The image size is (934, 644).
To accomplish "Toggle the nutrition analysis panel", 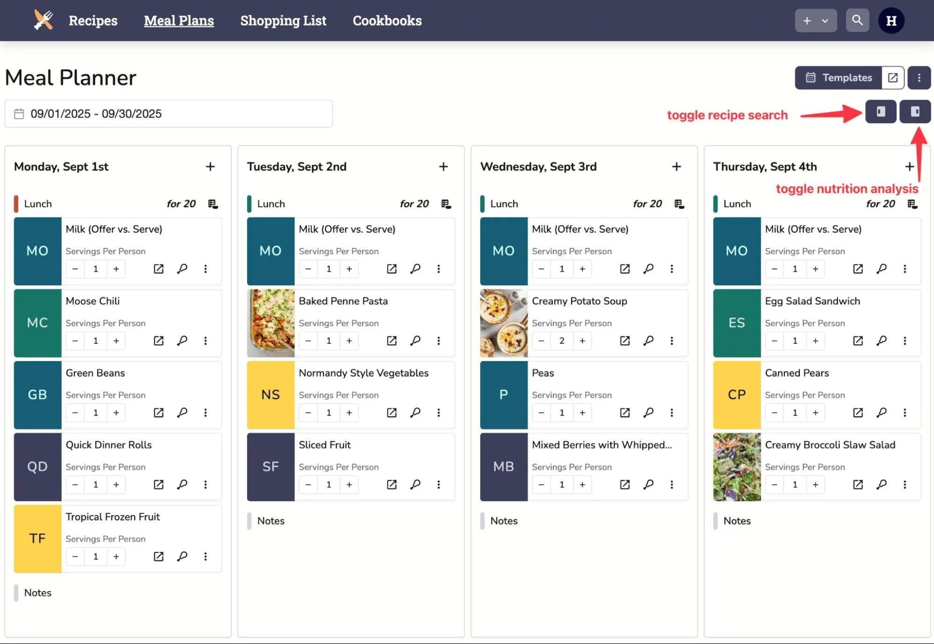I will [x=915, y=112].
